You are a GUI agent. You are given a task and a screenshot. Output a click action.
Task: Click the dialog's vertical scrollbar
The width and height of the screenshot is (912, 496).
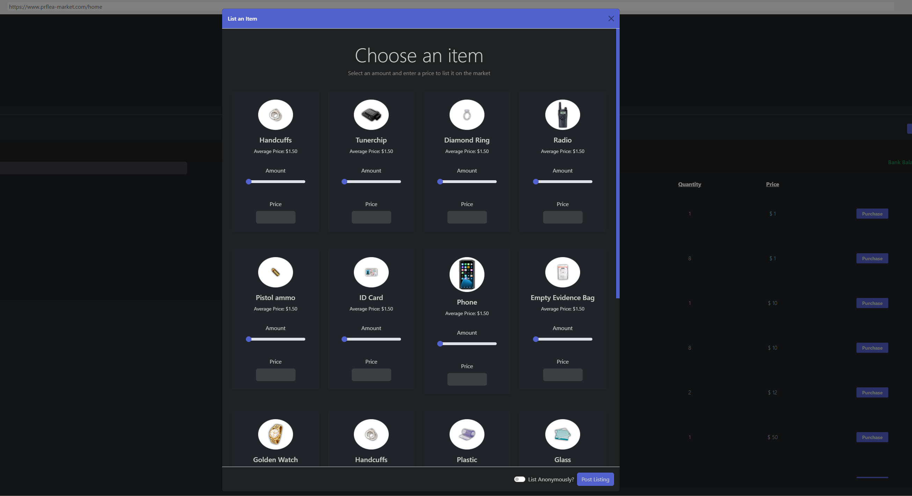[x=618, y=163]
